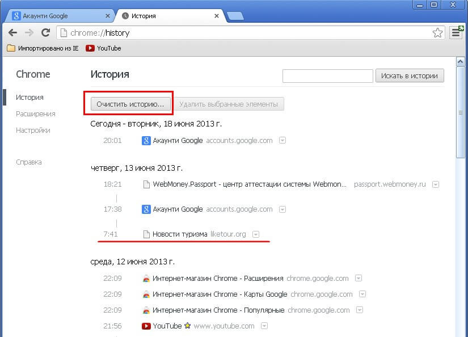Screen dimensions: 468x337
Task: Expand dropdown arrow for 20:01 Акаунти Google entry
Action: point(283,140)
